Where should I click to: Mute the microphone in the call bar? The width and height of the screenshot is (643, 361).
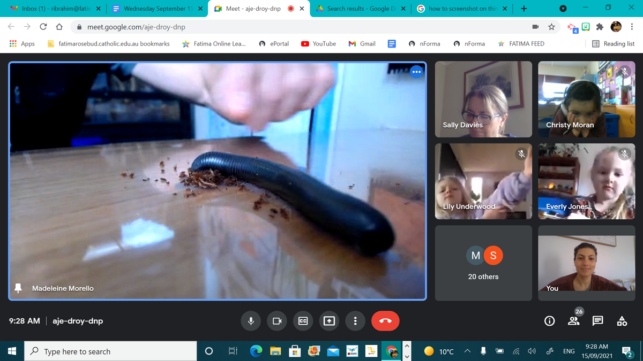[251, 321]
